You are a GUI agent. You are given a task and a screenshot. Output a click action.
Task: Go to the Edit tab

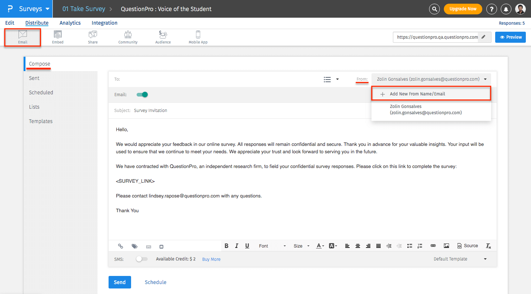10,23
